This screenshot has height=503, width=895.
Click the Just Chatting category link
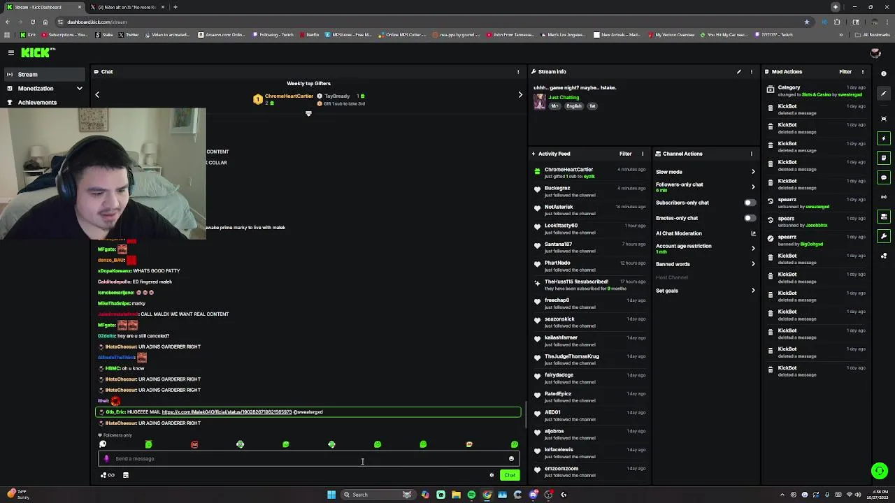[564, 98]
